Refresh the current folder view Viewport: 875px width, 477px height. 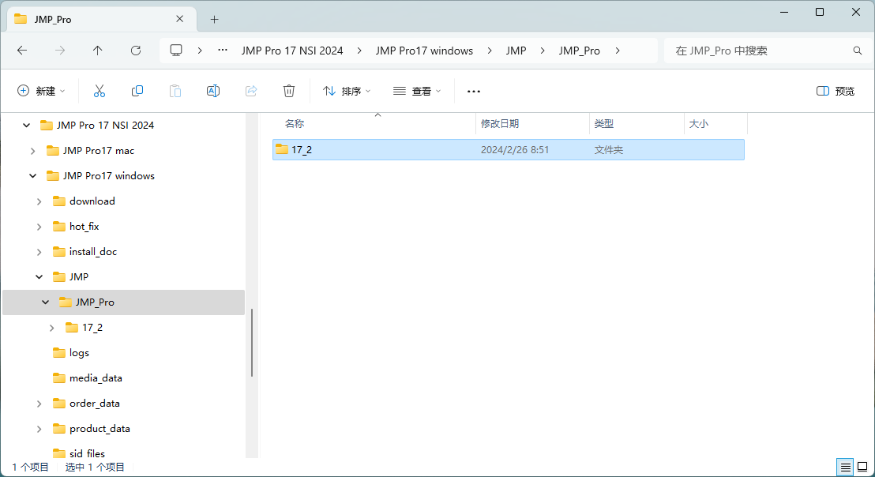(x=136, y=51)
